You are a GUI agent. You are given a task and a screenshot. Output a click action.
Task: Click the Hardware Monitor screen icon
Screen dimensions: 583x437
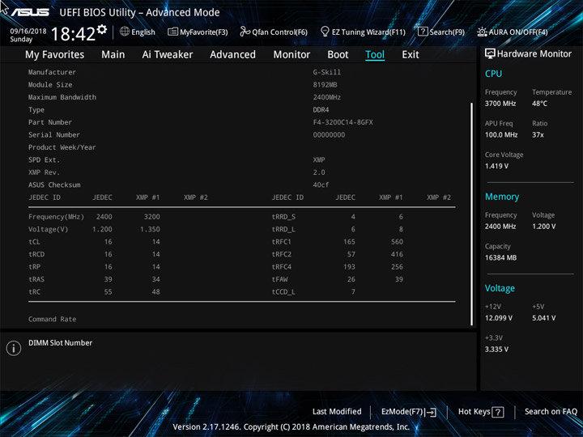click(x=490, y=53)
